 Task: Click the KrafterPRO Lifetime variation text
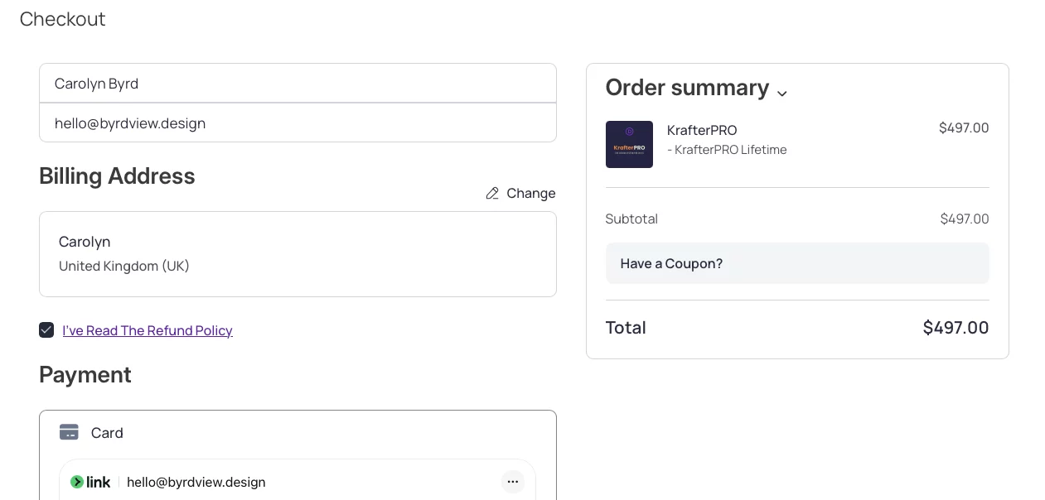tap(727, 150)
